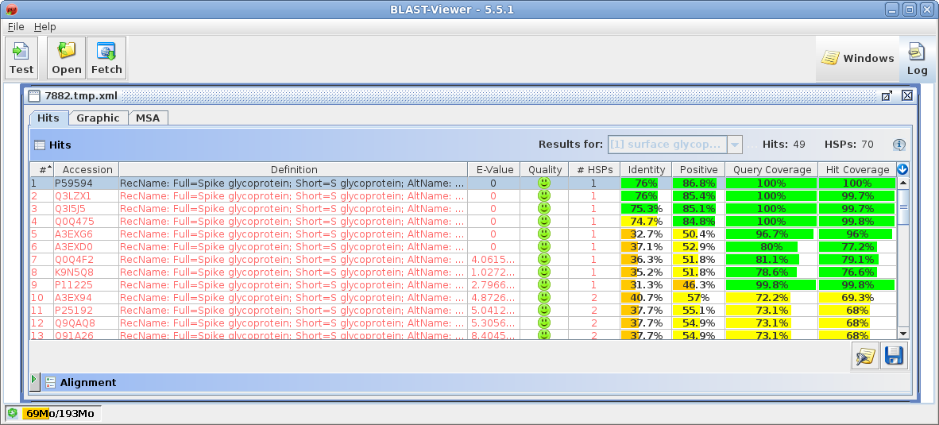Open the Results for query dropdown
This screenshot has height=425, width=939.
pos(734,145)
